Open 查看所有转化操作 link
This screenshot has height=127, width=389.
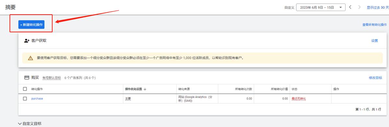tap(374, 25)
